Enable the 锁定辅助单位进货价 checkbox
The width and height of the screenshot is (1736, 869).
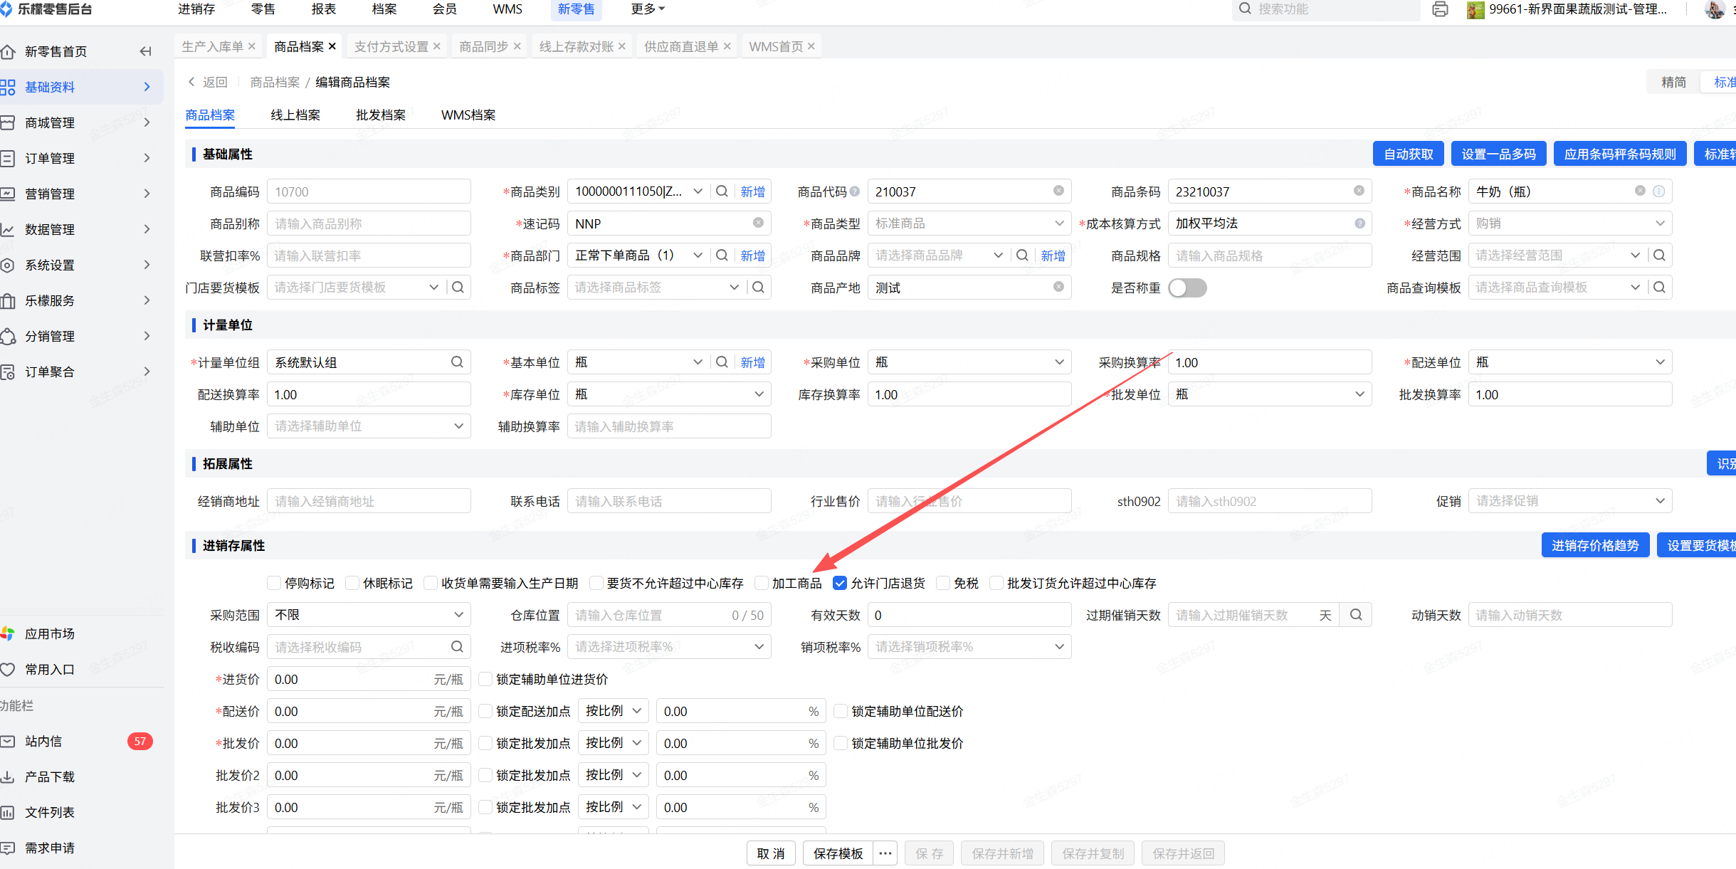(x=485, y=679)
